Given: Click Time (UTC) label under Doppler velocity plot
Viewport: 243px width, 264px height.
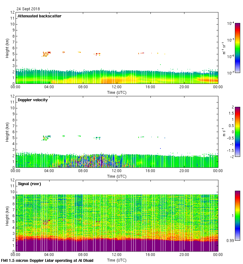Looking at the screenshot, I should click(117, 176).
